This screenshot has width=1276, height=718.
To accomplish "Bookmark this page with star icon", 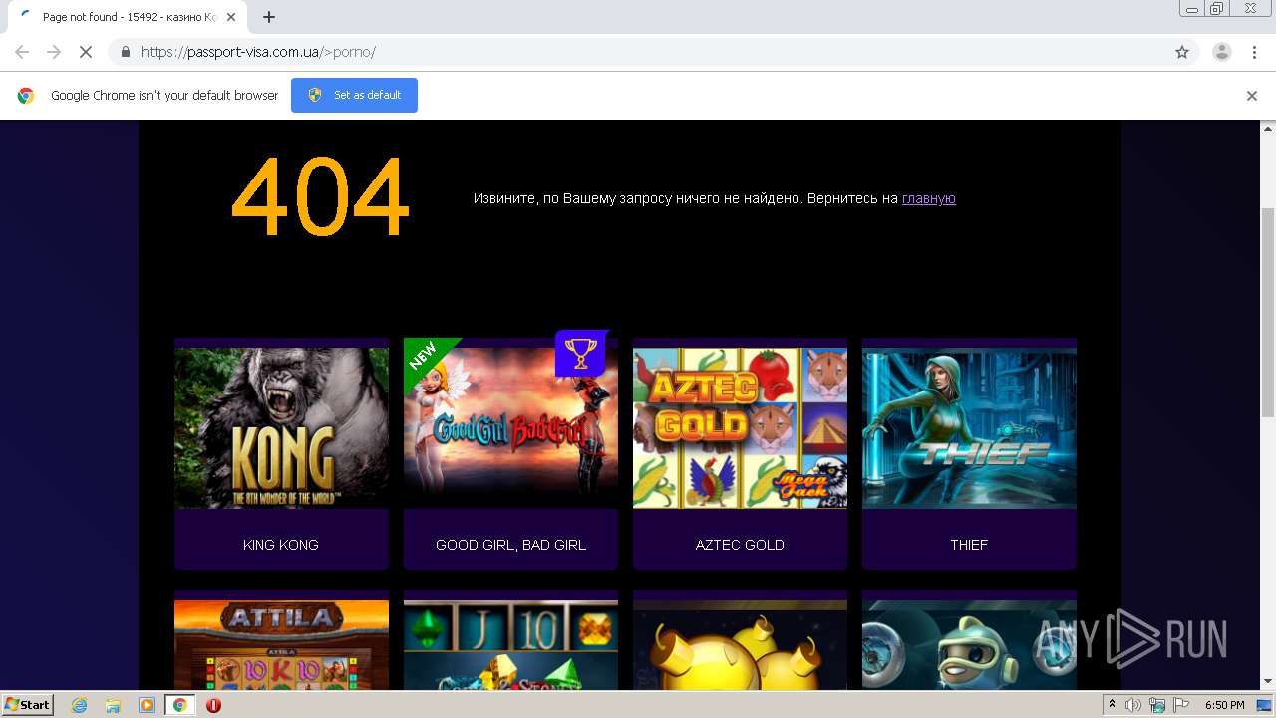I will [1182, 52].
